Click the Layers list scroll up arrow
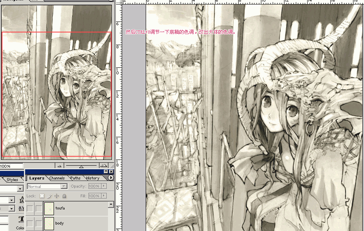364x231 pixels. (111, 205)
